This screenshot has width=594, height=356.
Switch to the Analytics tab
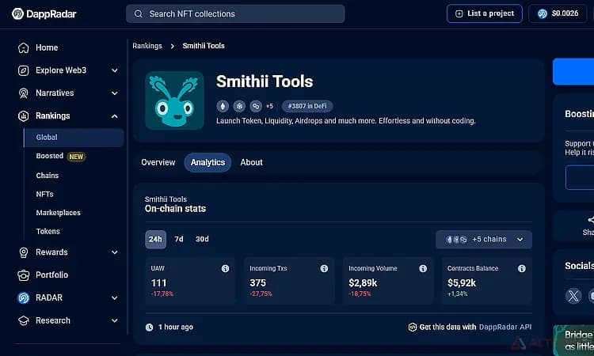(208, 163)
